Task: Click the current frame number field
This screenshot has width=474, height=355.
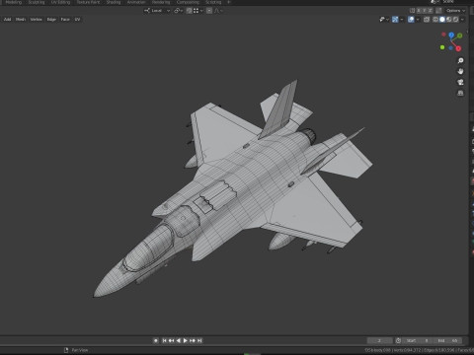Action: 379,340
